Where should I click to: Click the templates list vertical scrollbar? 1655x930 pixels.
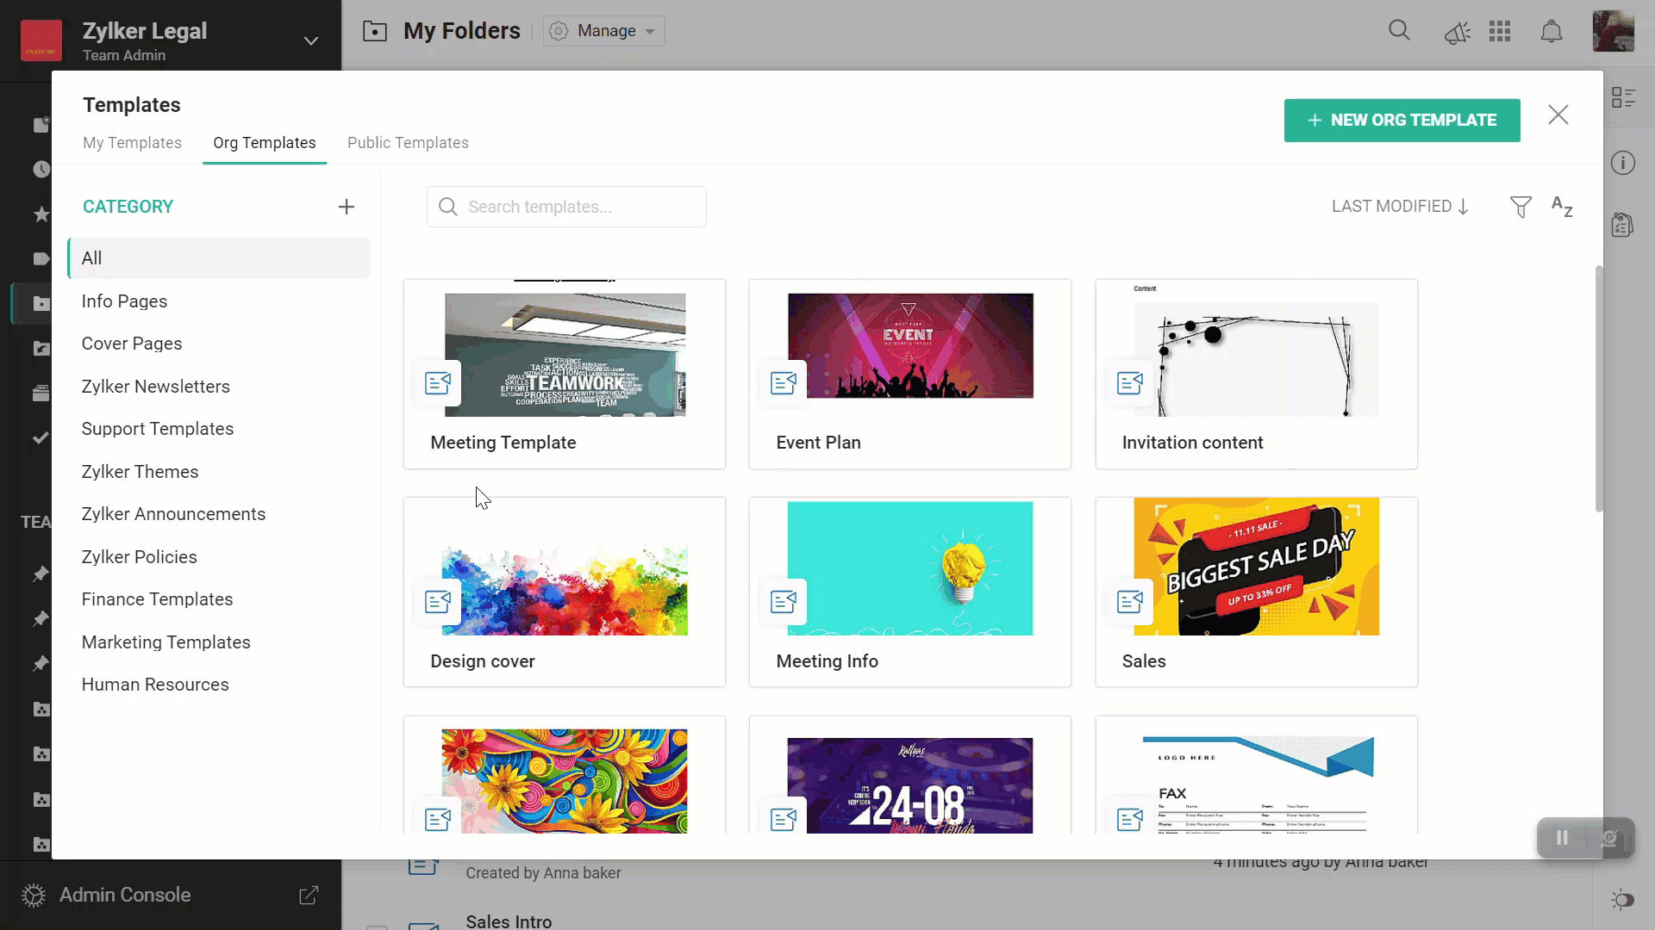[x=1599, y=388]
